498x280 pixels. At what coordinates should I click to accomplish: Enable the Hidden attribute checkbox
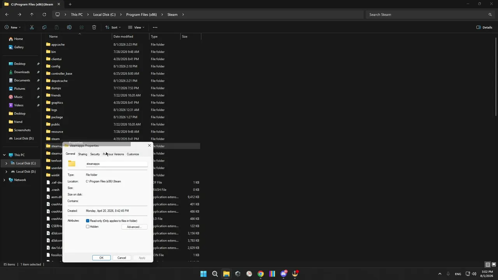point(88,227)
